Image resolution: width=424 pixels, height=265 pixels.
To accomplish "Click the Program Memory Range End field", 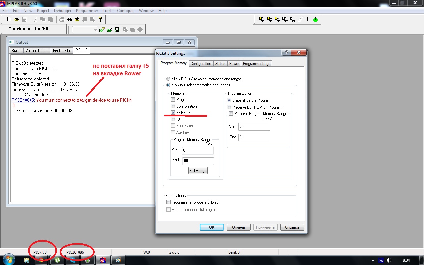I will 198,161.
